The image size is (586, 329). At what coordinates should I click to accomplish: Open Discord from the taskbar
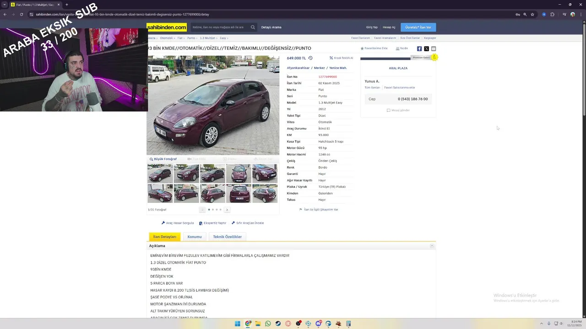pos(318,324)
